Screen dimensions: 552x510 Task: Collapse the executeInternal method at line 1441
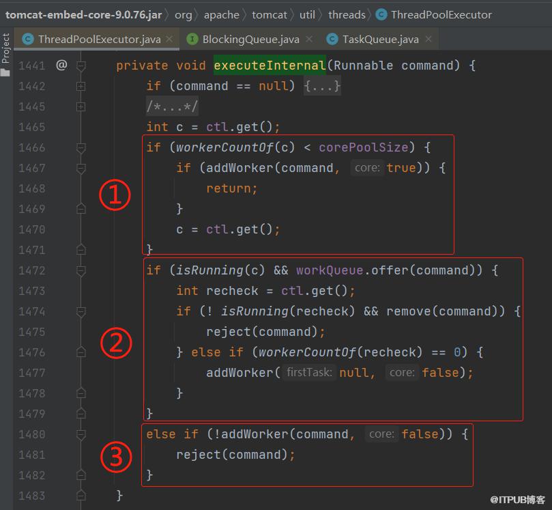tap(81, 66)
